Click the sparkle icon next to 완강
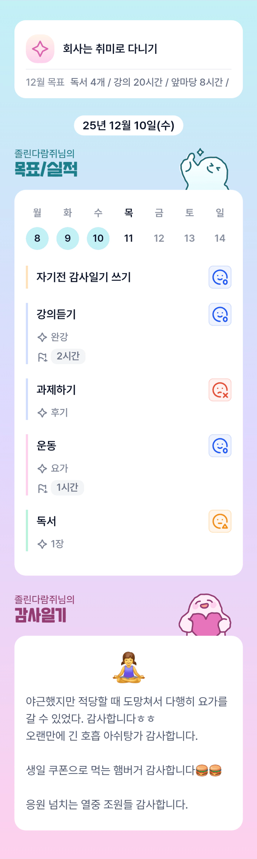 [42, 337]
